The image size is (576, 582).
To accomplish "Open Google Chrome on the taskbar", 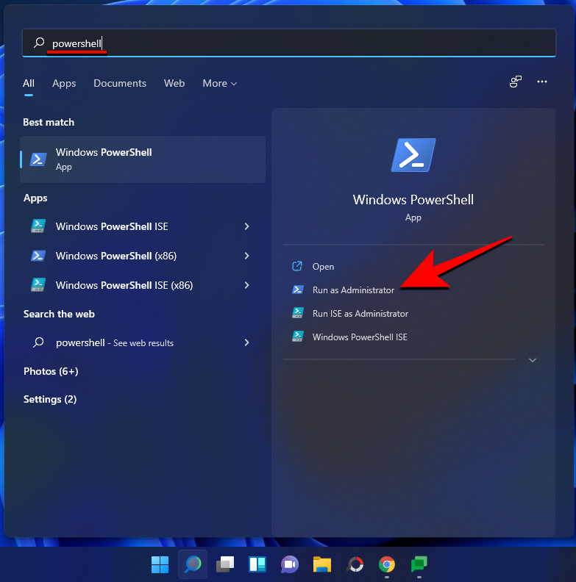I will 386,564.
